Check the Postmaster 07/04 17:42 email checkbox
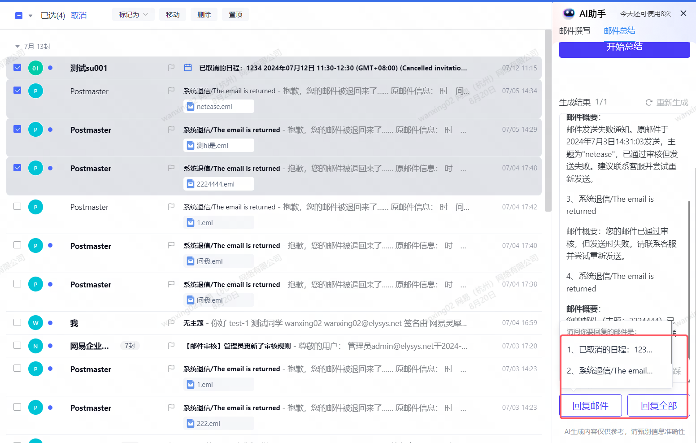 (x=17, y=206)
